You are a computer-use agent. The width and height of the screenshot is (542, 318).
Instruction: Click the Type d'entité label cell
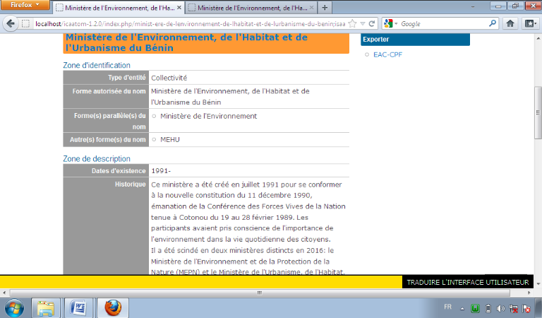click(x=106, y=78)
